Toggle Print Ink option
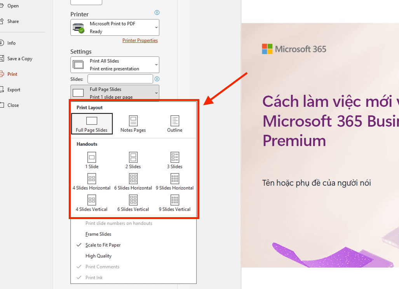Image resolution: width=399 pixels, height=289 pixels. pos(133,278)
